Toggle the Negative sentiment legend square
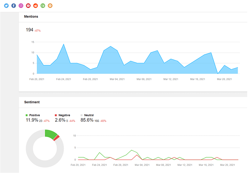249x173 pixels. click(x=56, y=115)
